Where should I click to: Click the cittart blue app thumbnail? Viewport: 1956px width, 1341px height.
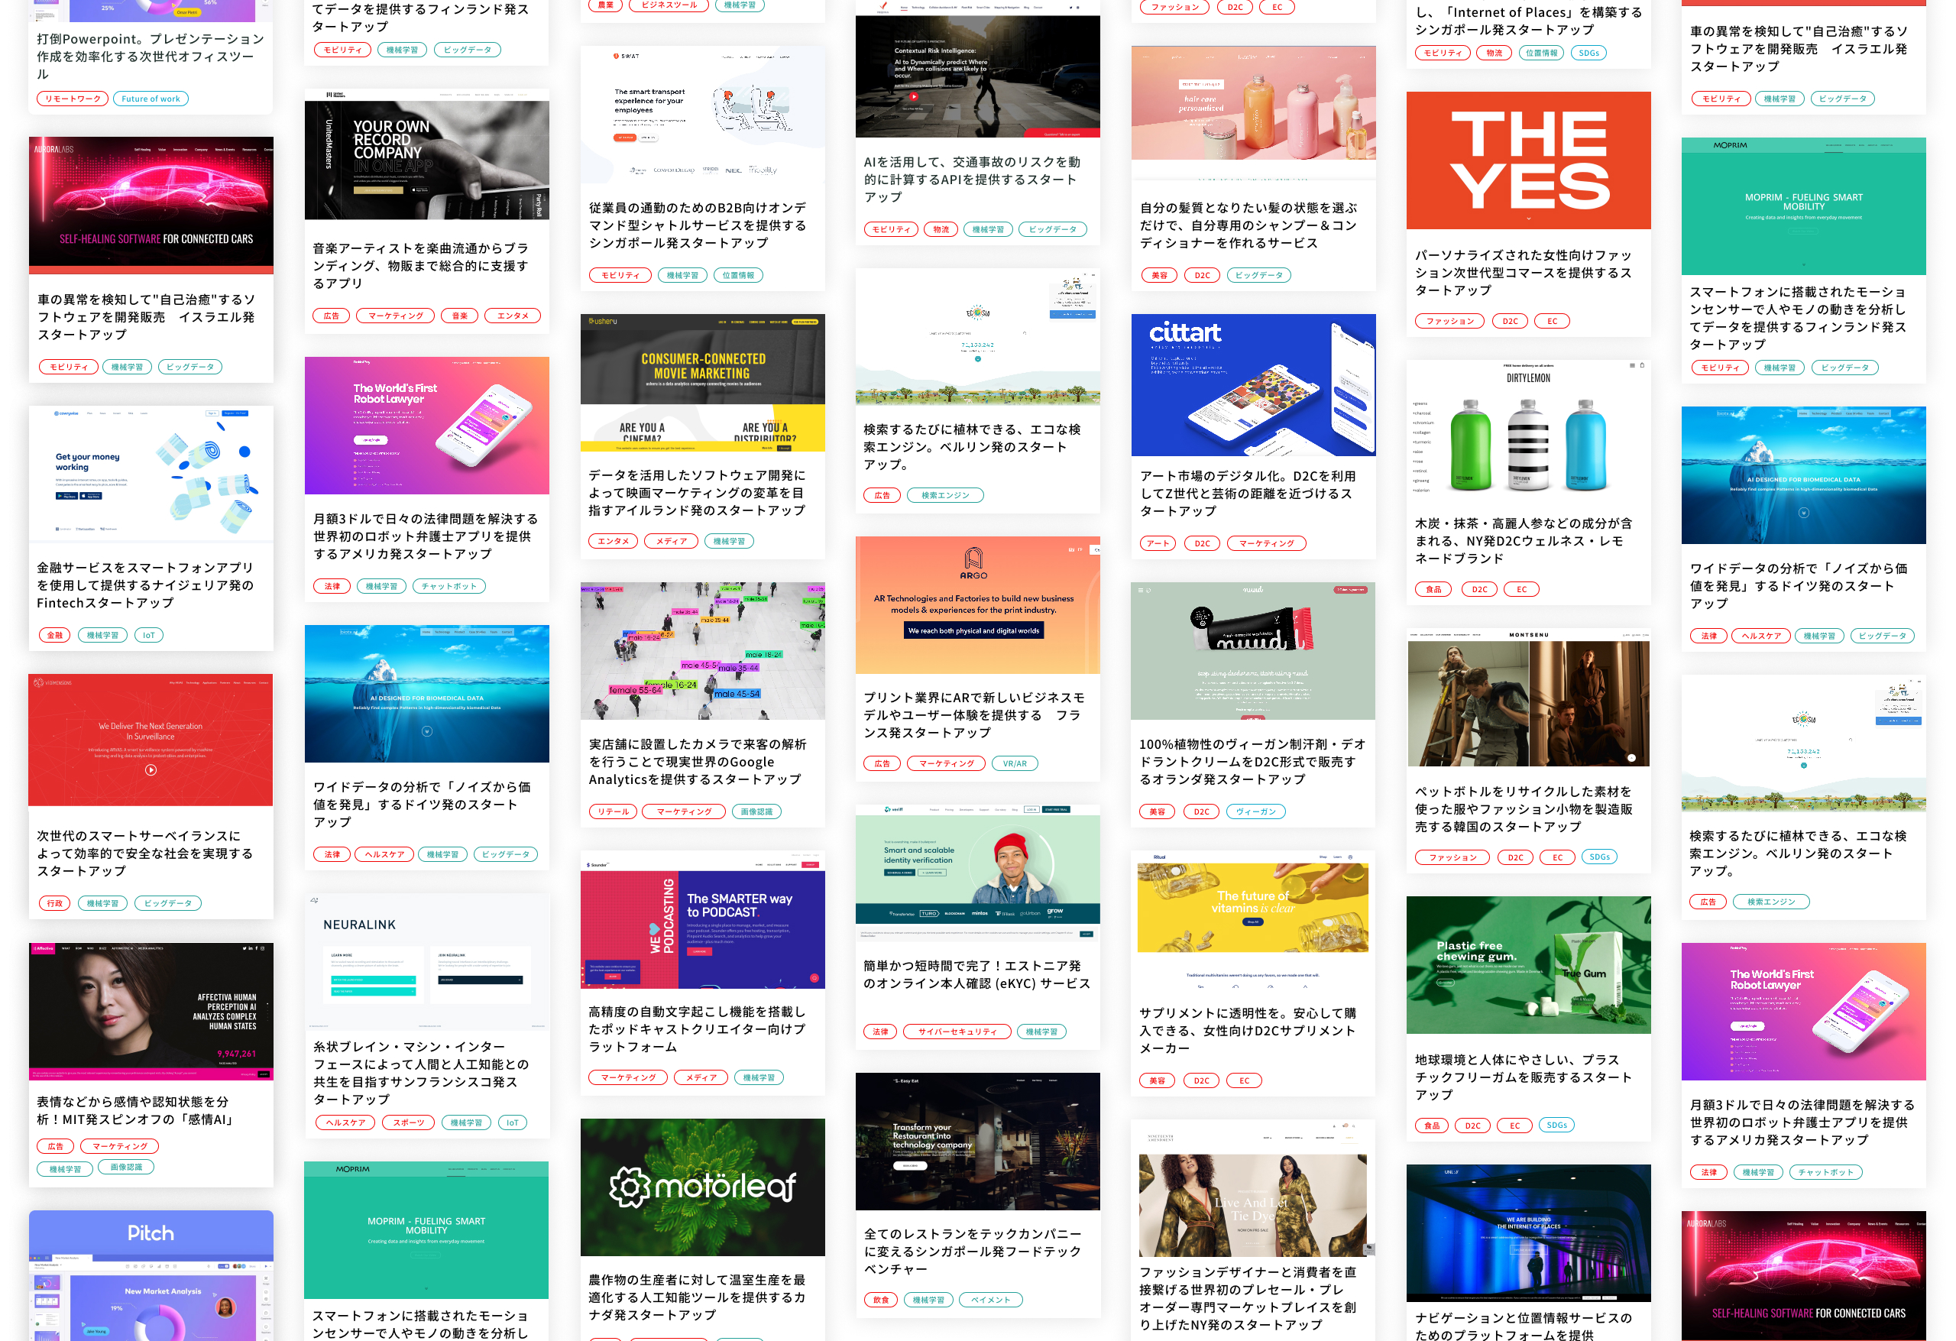1252,384
